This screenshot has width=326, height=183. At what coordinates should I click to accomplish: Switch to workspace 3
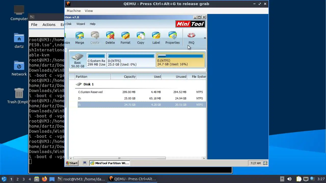pos(23,179)
